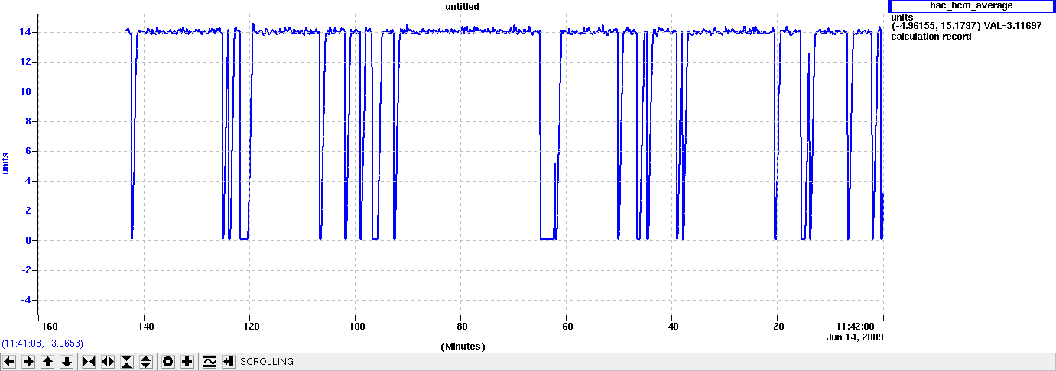Click the -4 y-axis tick label
This screenshot has height=371, width=1056.
(x=25, y=300)
